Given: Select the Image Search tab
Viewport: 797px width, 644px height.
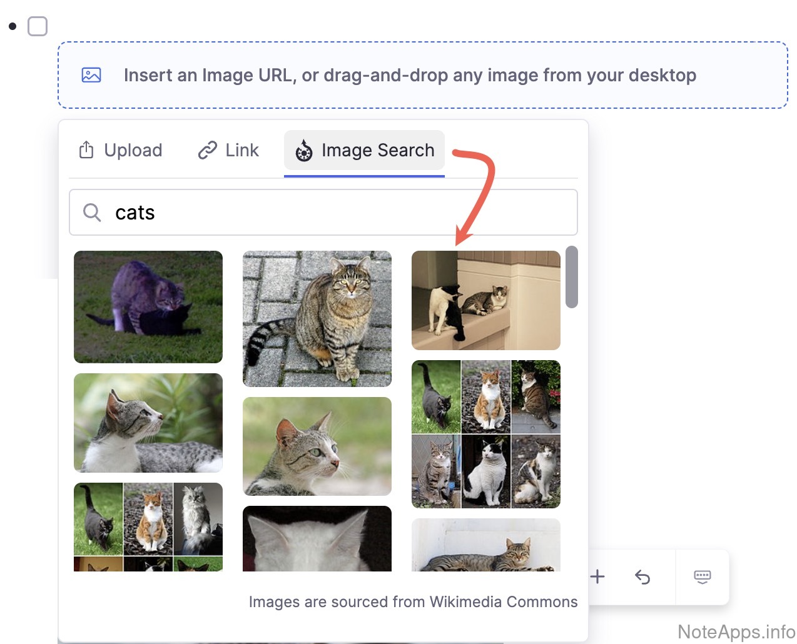Looking at the screenshot, I should [364, 150].
